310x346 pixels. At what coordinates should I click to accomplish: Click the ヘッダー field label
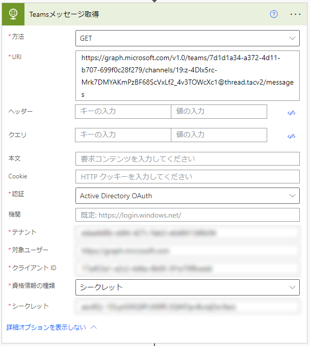20,112
